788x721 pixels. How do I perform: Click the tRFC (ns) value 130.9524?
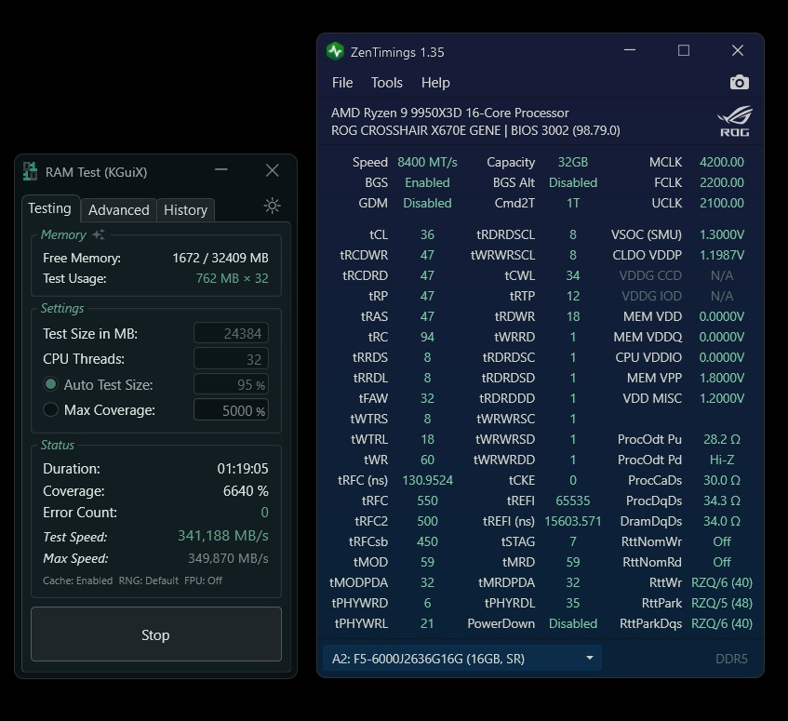pyautogui.click(x=427, y=480)
